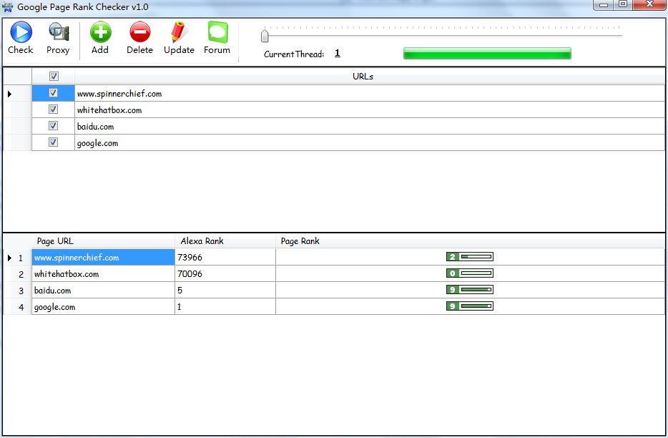Click the row arrow beside www.spinnerchief.com URL
This screenshot has height=438, width=668.
pyautogui.click(x=10, y=94)
